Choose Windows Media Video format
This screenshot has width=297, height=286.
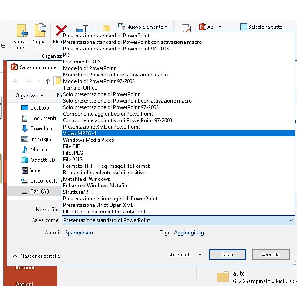click(89, 140)
